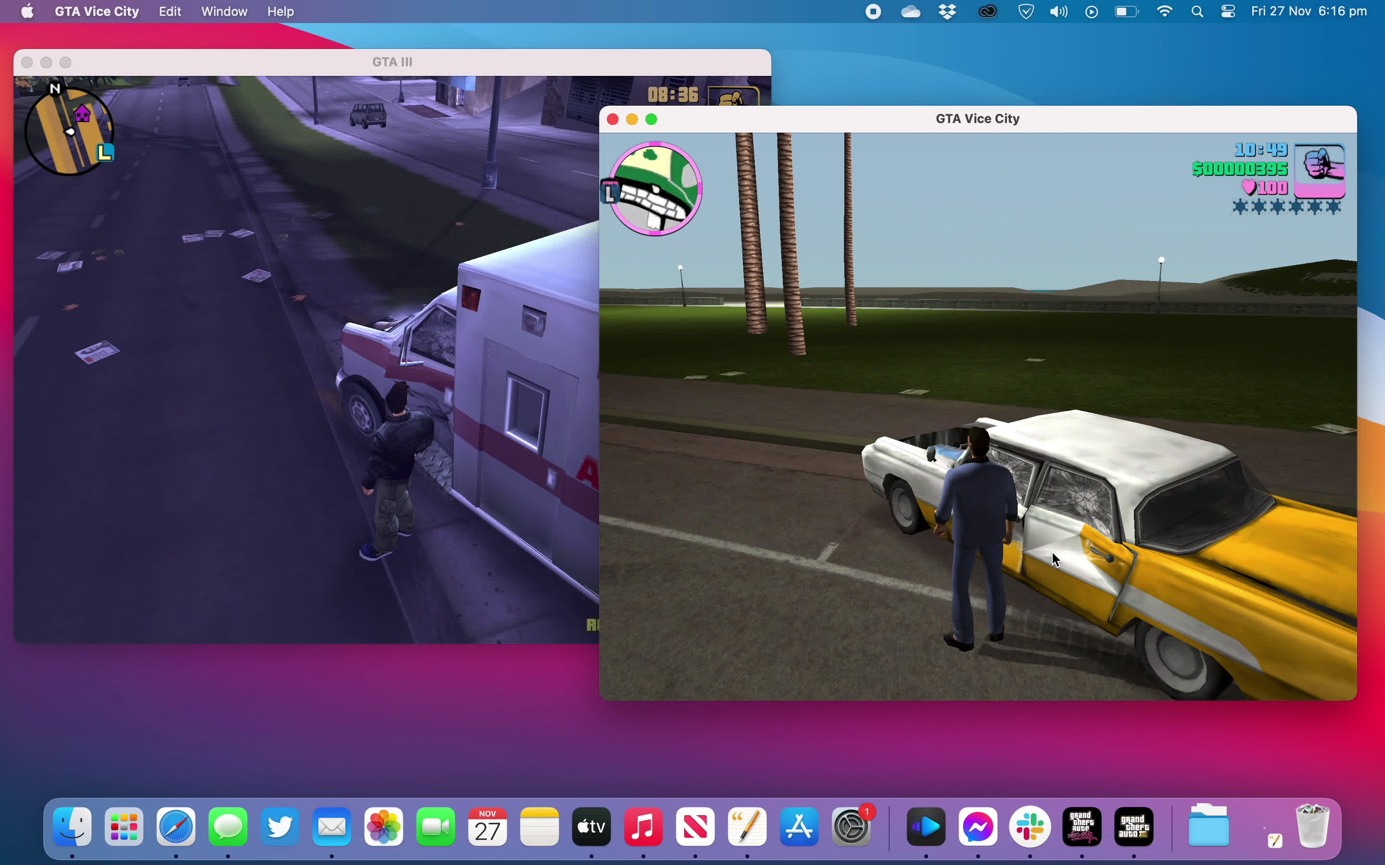1385x865 pixels.
Task: Open Messenger from the Dock
Action: click(x=978, y=827)
